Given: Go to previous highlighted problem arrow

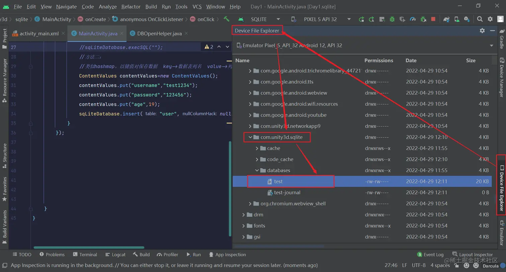Looking at the screenshot, I should pyautogui.click(x=219, y=47).
